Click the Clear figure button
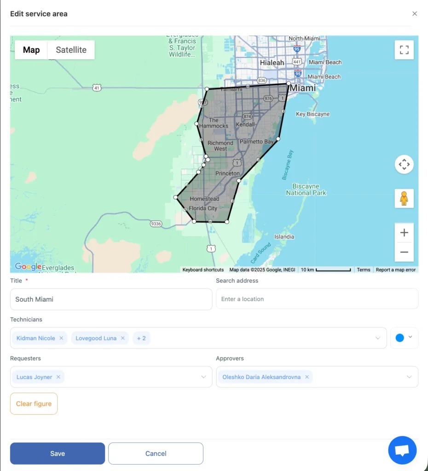This screenshot has width=428, height=471. click(x=34, y=403)
